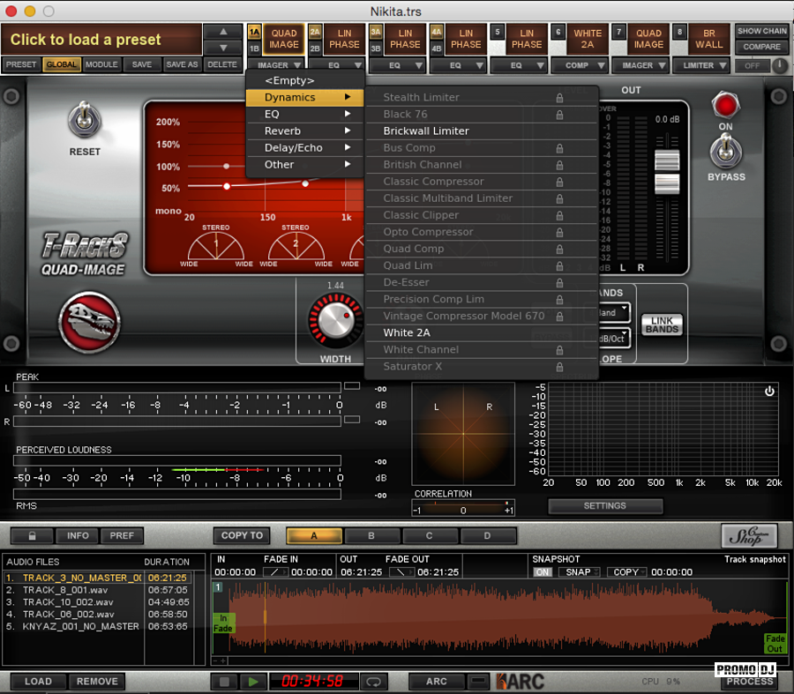Viewport: 794px width, 694px height.
Task: Flip the RESET toggle switch
Action: pos(85,120)
